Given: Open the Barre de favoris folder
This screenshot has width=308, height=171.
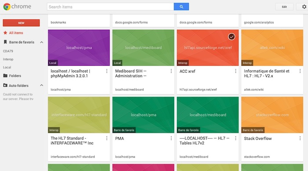Looking at the screenshot, I should tap(22, 42).
